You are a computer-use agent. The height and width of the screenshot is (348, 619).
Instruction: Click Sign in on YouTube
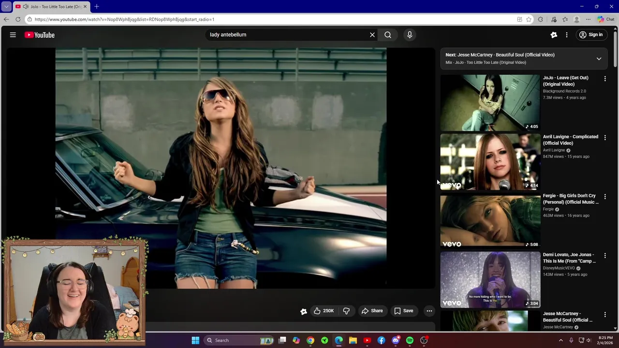591,35
